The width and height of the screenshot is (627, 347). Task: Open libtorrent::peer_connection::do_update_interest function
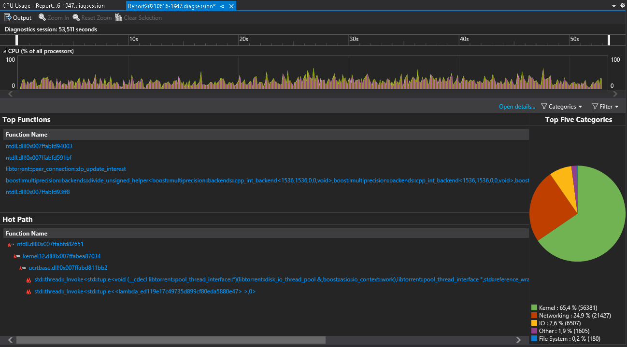point(65,168)
